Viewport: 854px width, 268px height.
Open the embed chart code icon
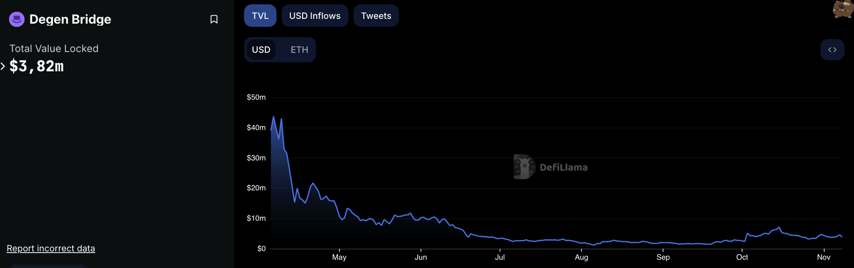[x=832, y=50]
